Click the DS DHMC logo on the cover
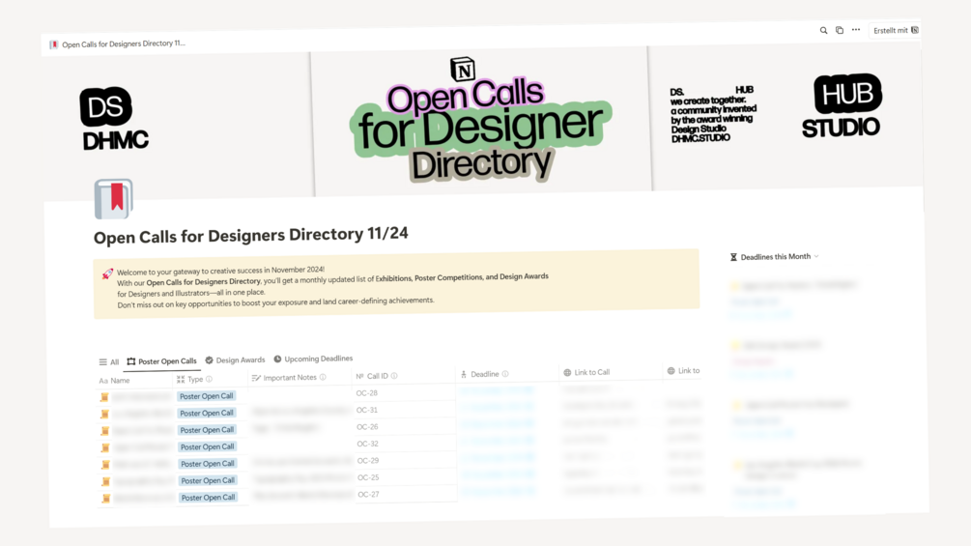 click(x=115, y=118)
